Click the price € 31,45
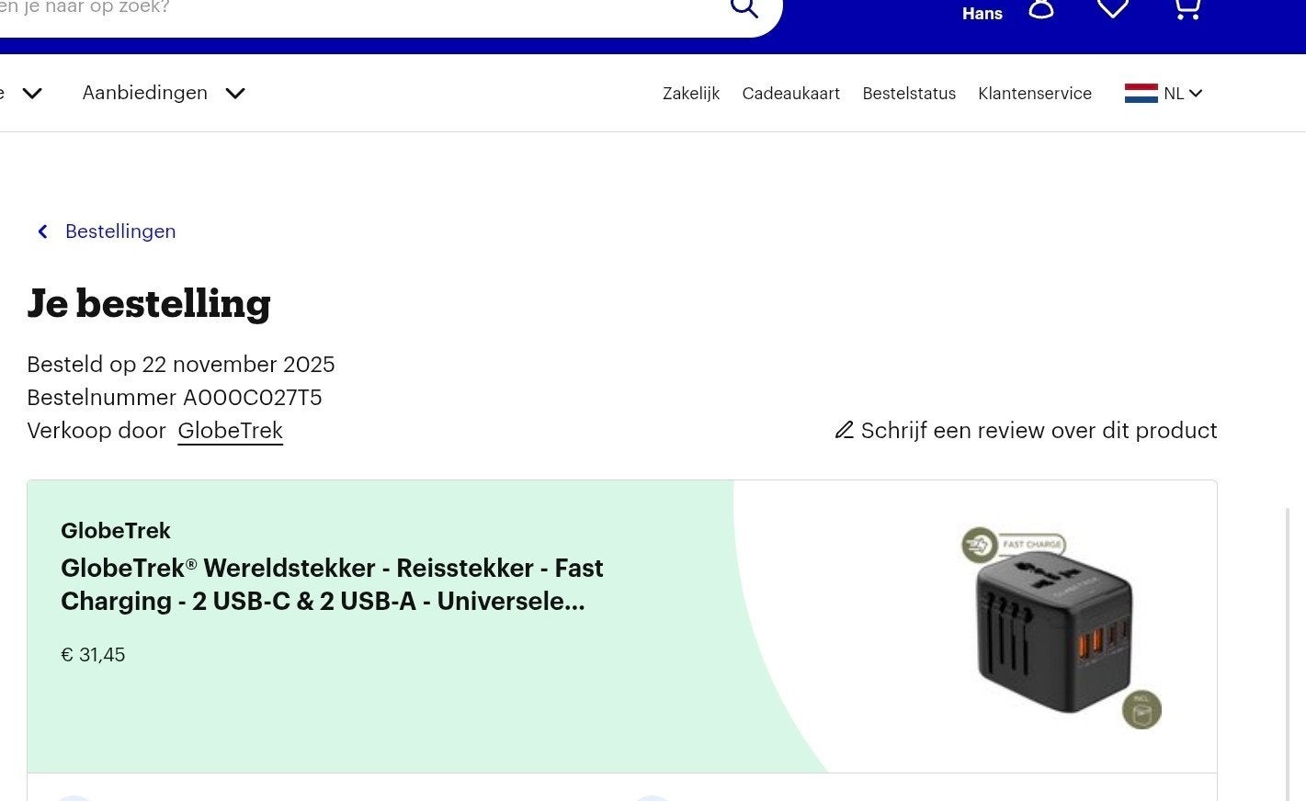Image resolution: width=1306 pixels, height=801 pixels. tap(93, 655)
